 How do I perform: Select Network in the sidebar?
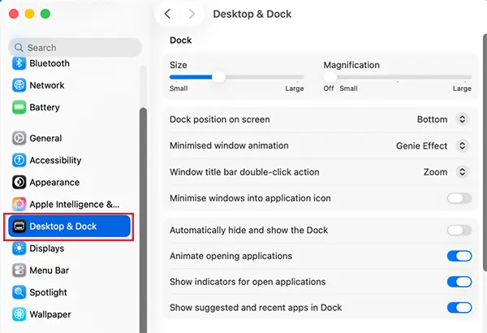click(x=47, y=85)
